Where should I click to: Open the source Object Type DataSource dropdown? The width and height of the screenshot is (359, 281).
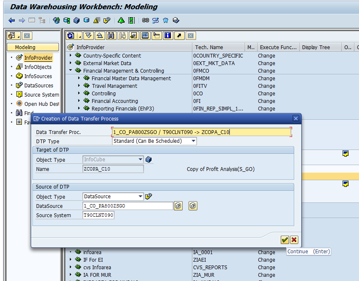tap(141, 196)
